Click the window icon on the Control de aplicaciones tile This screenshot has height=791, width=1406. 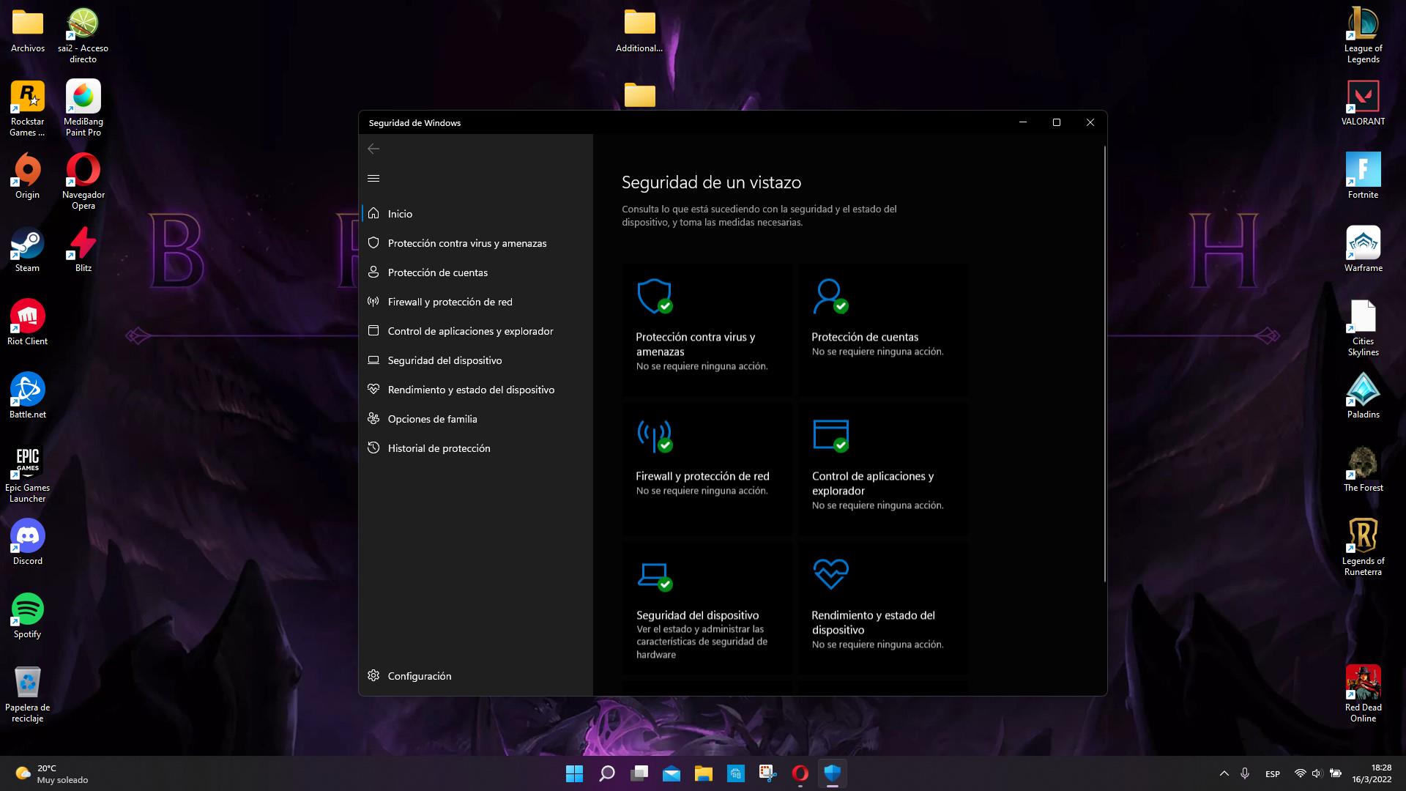pyautogui.click(x=830, y=434)
